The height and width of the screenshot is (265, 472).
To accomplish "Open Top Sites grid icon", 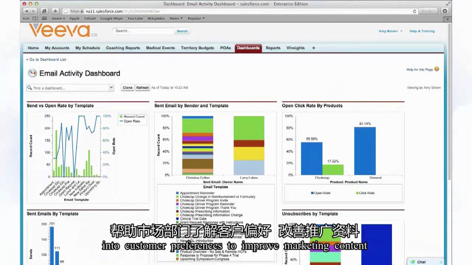I will [44, 18].
